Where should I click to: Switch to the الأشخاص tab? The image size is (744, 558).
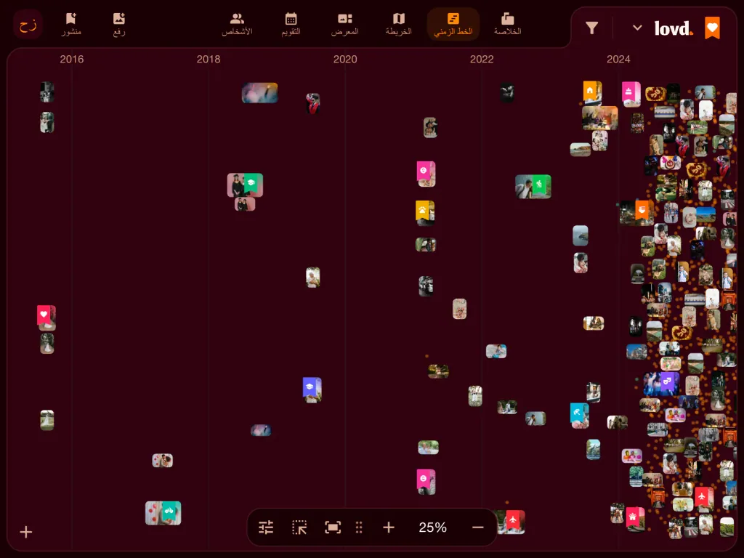click(x=237, y=24)
